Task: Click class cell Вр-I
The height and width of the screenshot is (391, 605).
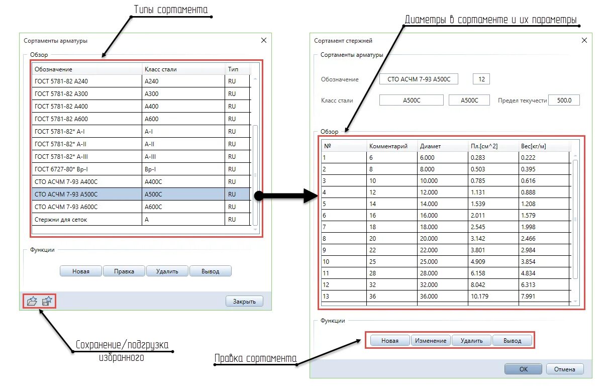Action: [184, 169]
